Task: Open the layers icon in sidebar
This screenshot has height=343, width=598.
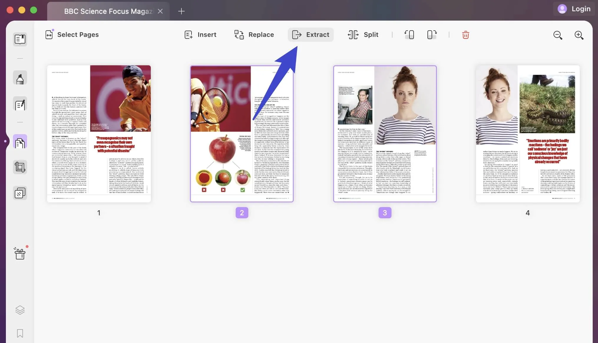Action: (20, 310)
